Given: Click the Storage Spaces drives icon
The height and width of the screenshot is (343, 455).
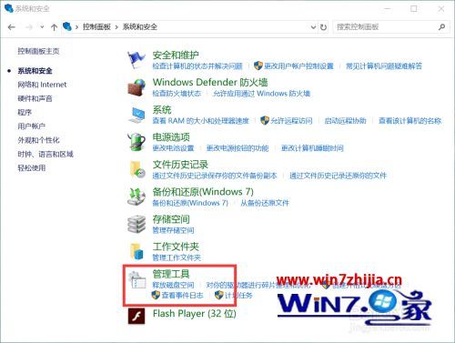Looking at the screenshot, I should click(x=136, y=224).
